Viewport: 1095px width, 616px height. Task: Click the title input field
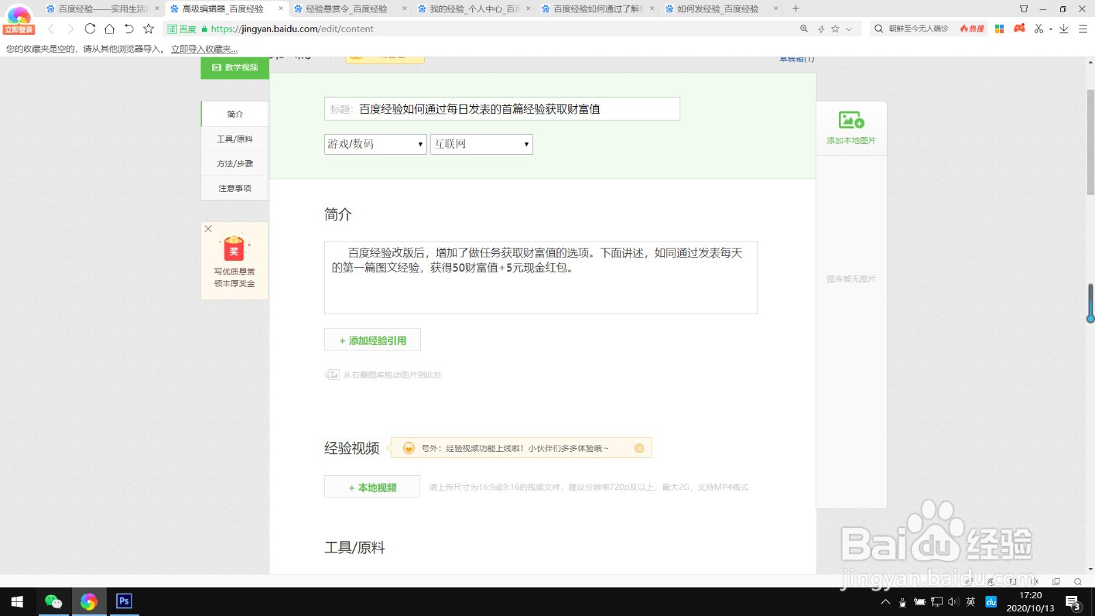coord(502,109)
